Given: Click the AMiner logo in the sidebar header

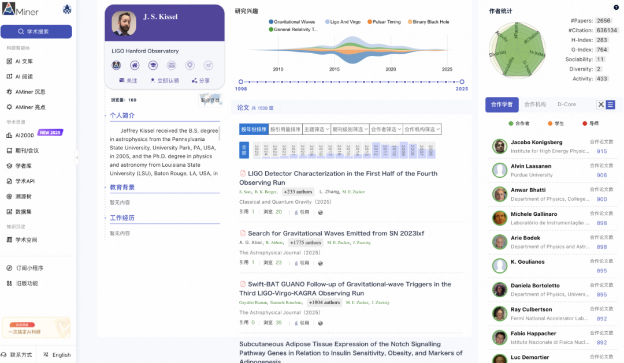Looking at the screenshot, I should click(20, 9).
